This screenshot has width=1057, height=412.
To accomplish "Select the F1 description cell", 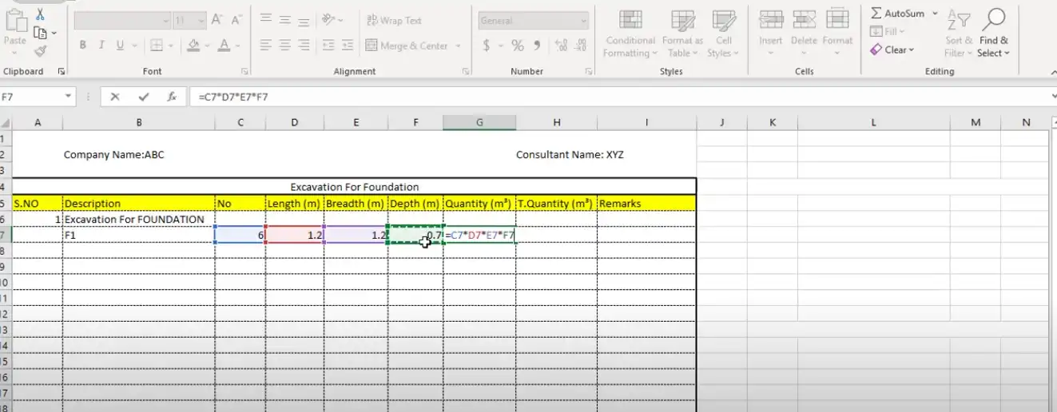I will 139,235.
